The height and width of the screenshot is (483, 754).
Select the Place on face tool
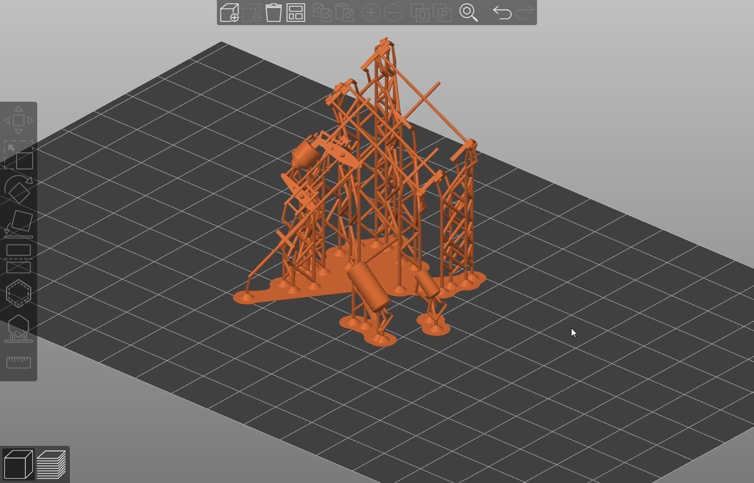tap(19, 224)
